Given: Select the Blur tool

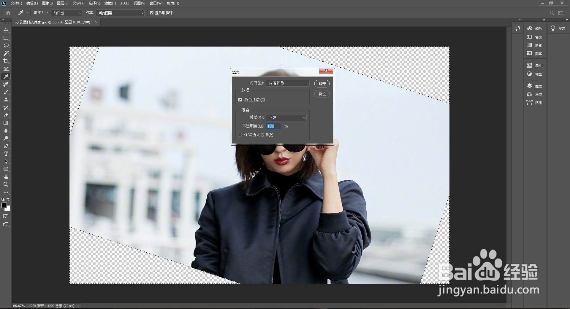Looking at the screenshot, I should (6, 131).
